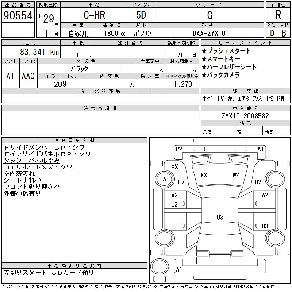Click the A1 mark at diagram bottom-left
The image size is (292, 292).
point(179,269)
